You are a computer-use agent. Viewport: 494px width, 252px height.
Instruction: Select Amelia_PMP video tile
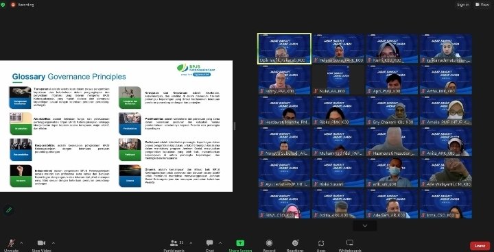[x=446, y=110]
